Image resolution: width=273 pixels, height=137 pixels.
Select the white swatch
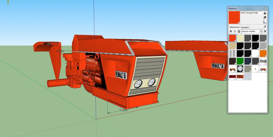click(x=255, y=53)
